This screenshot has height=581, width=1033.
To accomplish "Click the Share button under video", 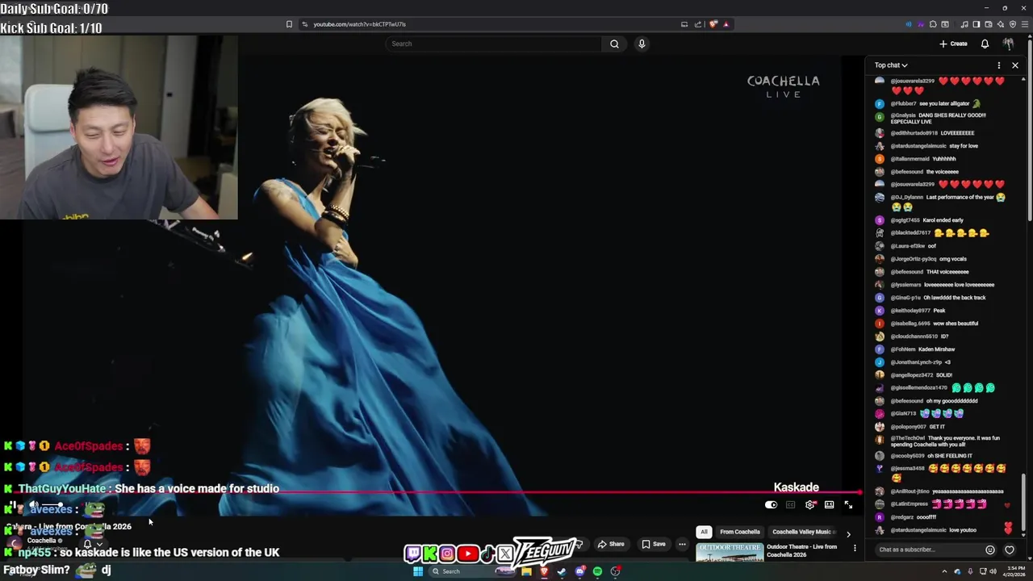I will (x=611, y=544).
